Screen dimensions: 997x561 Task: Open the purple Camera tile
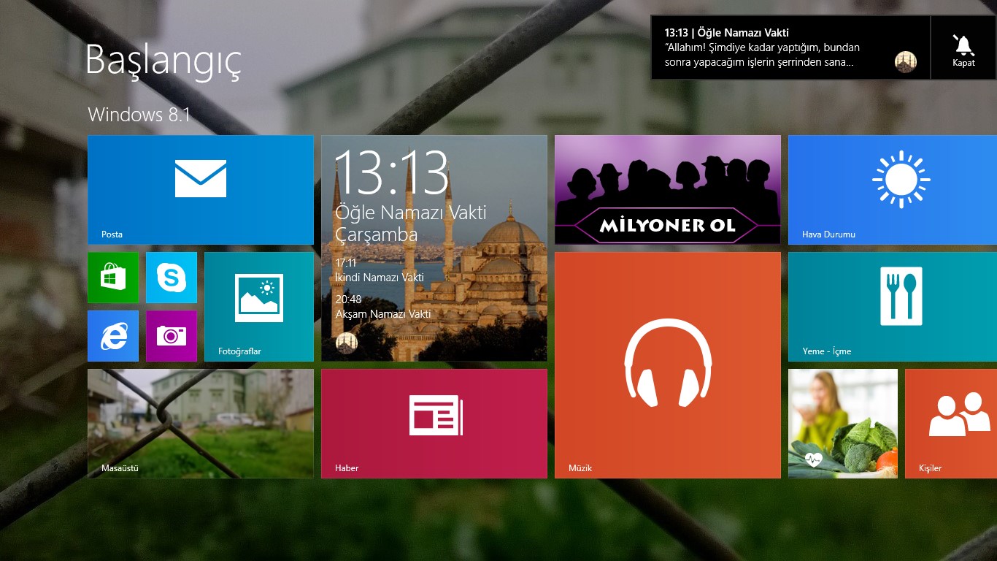click(x=172, y=336)
